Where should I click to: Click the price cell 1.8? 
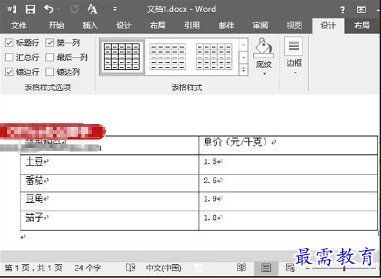coord(288,221)
